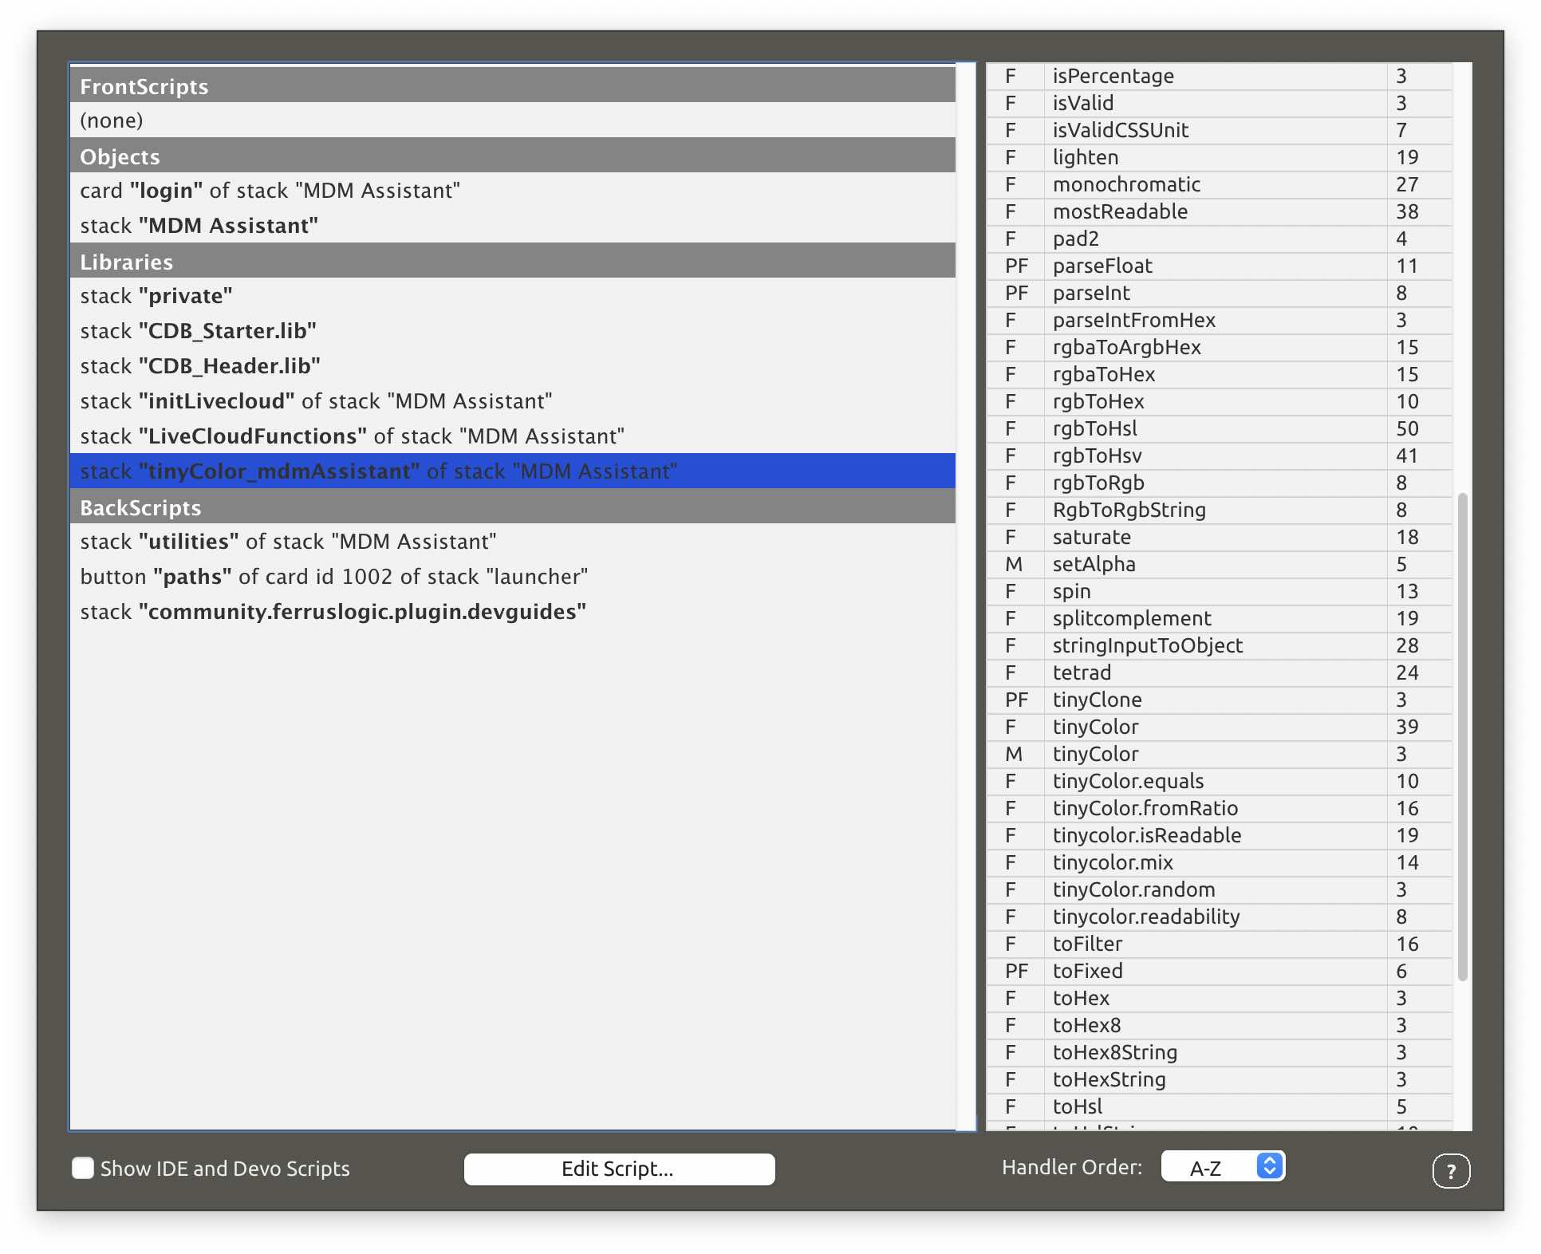Select the parseFloat private function handler
1541x1254 pixels.
click(1102, 266)
